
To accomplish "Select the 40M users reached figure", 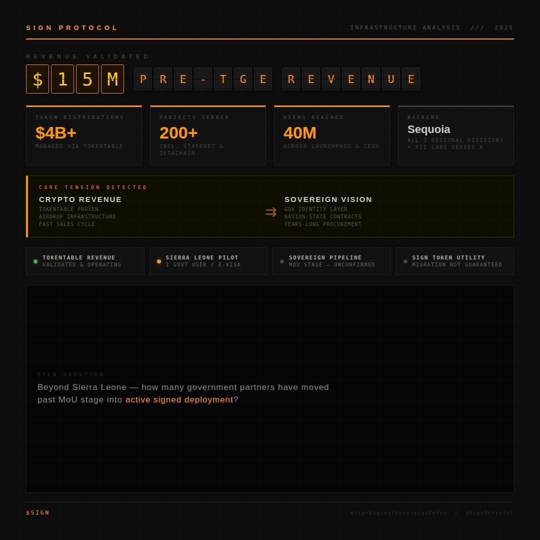I will pyautogui.click(x=299, y=133).
